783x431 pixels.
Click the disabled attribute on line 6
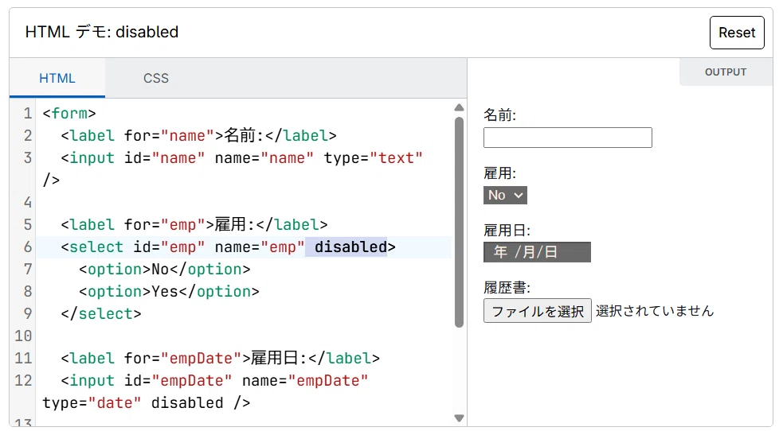click(350, 247)
